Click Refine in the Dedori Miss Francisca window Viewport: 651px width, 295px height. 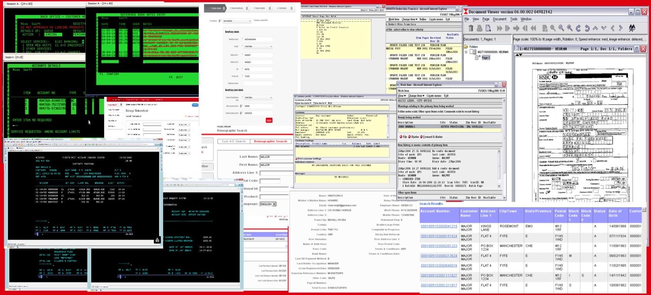[x=423, y=19]
